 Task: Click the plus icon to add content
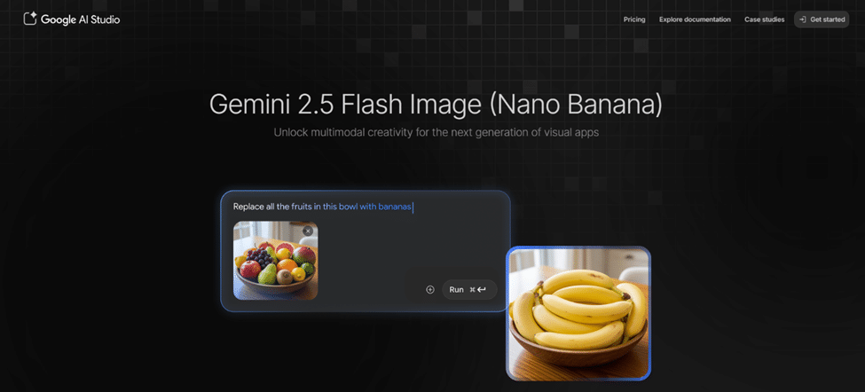point(430,289)
